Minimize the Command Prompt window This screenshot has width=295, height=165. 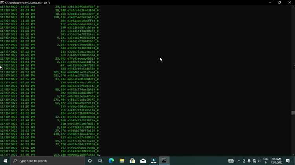click(x=270, y=2)
